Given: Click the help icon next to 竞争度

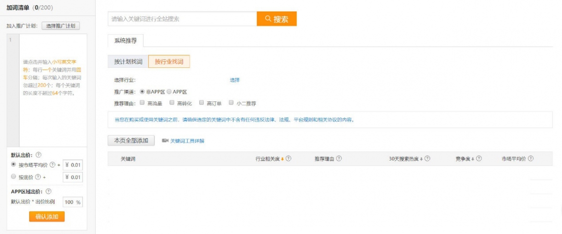Looking at the screenshot, I should (x=478, y=159).
